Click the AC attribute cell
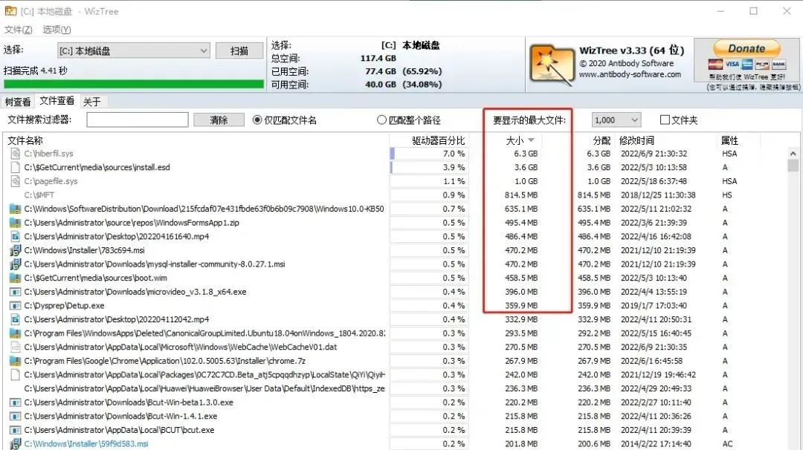This screenshot has height=450, width=803. coord(727,444)
